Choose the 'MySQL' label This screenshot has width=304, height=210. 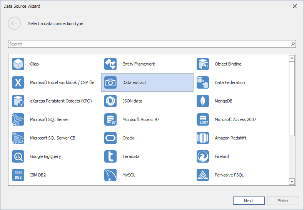point(129,175)
